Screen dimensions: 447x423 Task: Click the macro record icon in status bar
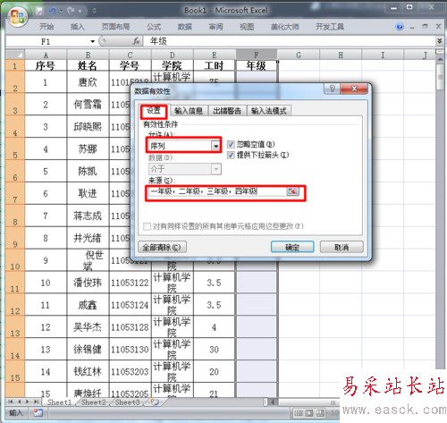[38, 413]
